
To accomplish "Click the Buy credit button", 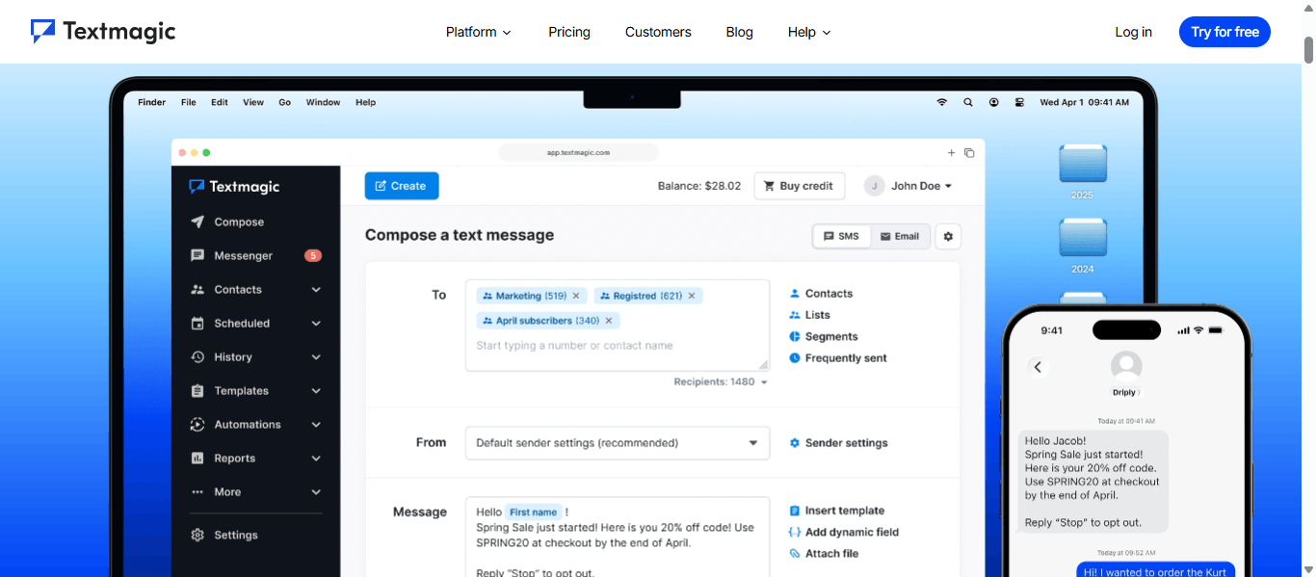I will tap(800, 186).
